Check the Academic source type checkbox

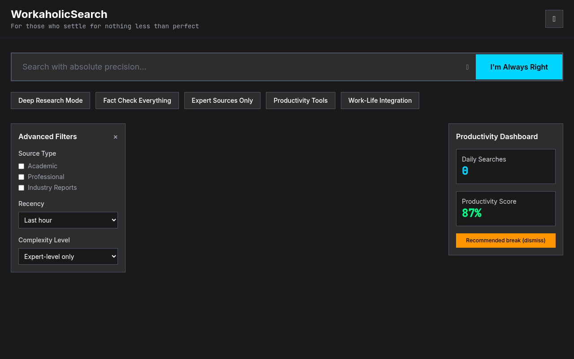[21, 166]
